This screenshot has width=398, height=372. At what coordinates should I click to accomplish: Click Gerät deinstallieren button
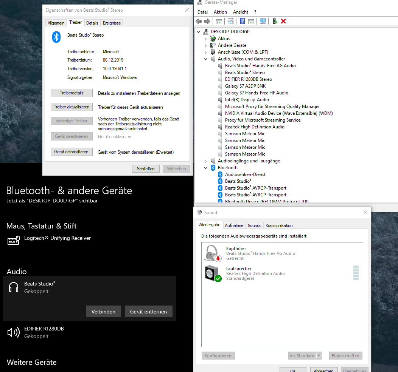[72, 152]
